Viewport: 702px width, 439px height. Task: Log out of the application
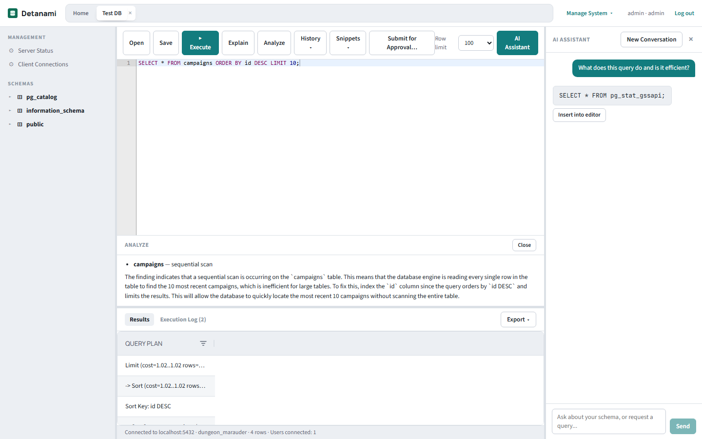tap(684, 13)
